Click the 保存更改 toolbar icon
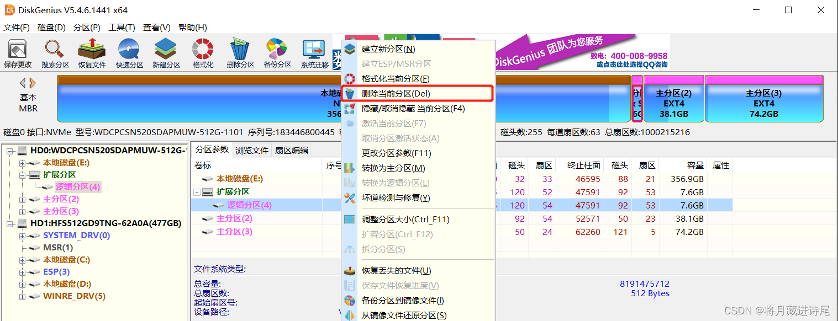The image size is (838, 321). [18, 54]
